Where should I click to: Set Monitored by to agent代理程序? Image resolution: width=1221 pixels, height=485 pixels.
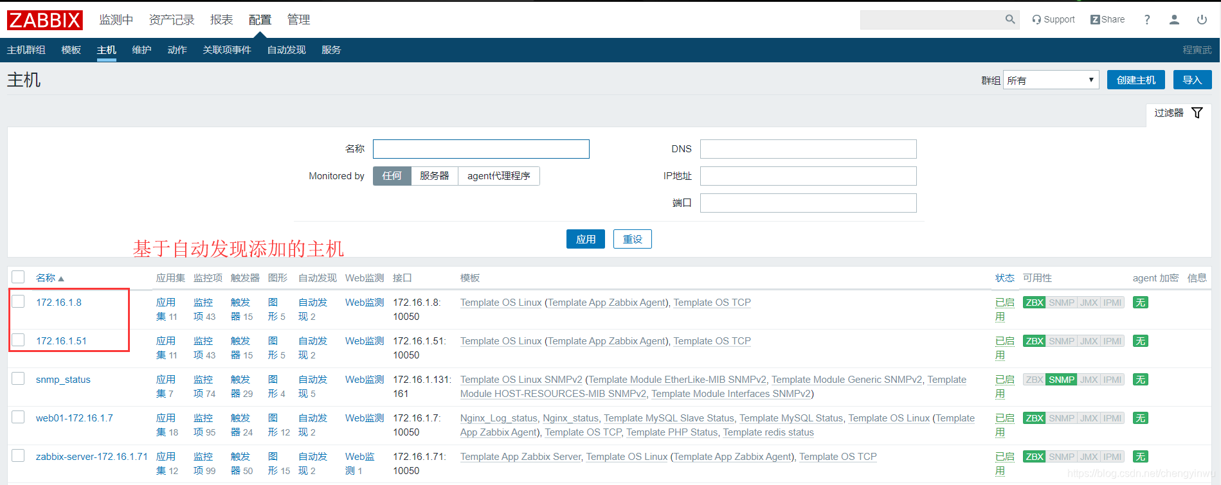click(499, 176)
